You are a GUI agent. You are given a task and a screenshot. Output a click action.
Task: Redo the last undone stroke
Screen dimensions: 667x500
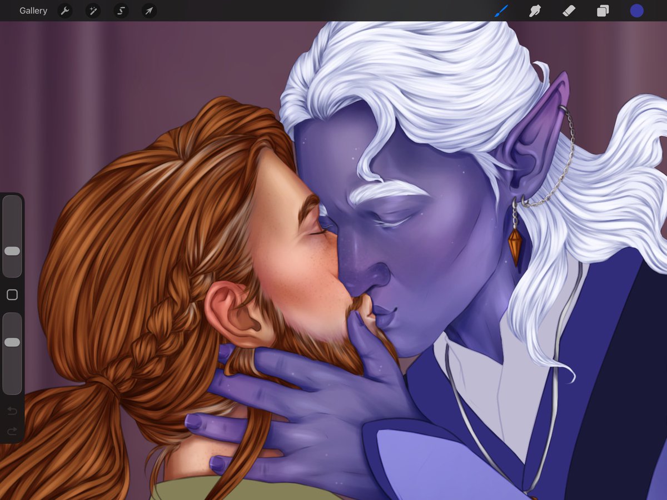[12, 431]
